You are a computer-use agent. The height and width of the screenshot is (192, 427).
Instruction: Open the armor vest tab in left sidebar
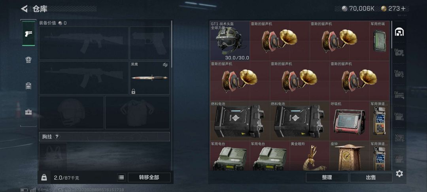click(28, 60)
